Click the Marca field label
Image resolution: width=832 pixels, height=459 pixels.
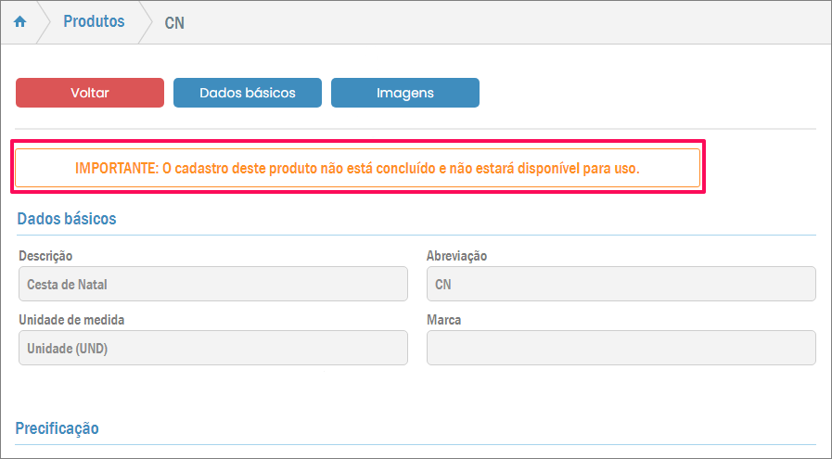pyautogui.click(x=443, y=320)
